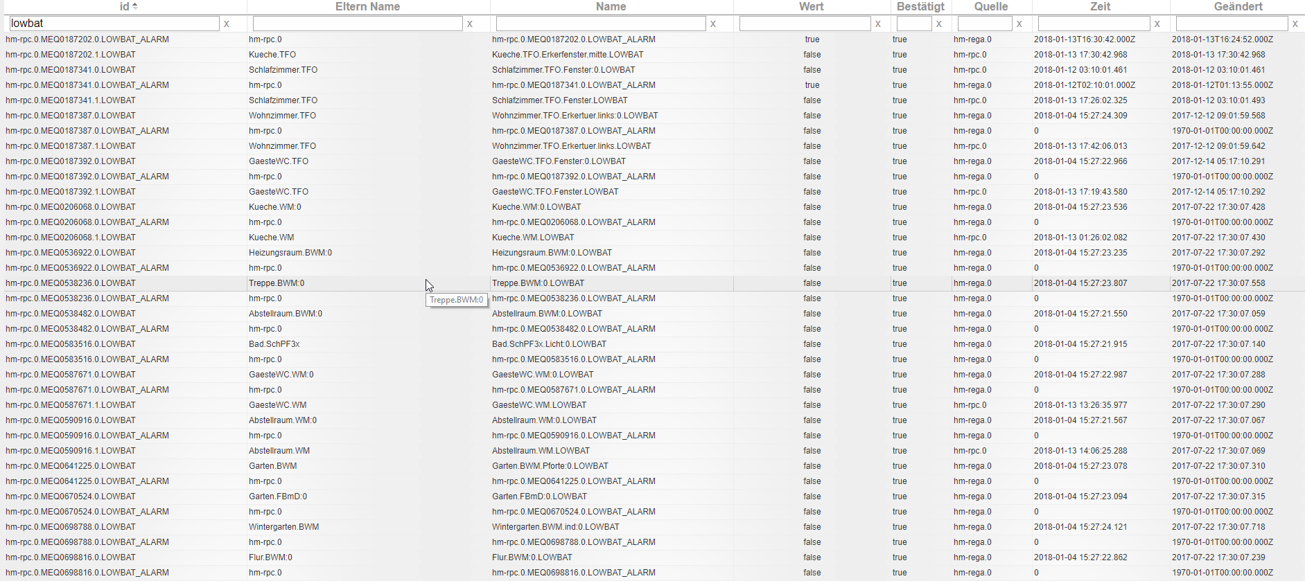This screenshot has width=1305, height=581.
Task: Select id hm-rpc.0.MEQ0187202.1.LOWBAT
Action: pyautogui.click(x=71, y=55)
